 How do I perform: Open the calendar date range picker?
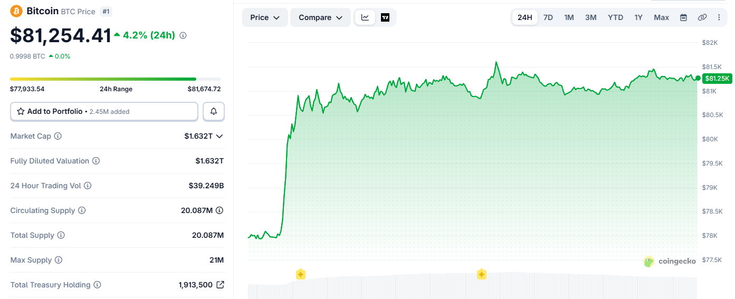(x=683, y=17)
